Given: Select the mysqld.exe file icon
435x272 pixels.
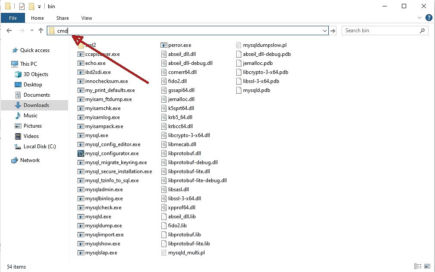Looking at the screenshot, I should [81, 217].
